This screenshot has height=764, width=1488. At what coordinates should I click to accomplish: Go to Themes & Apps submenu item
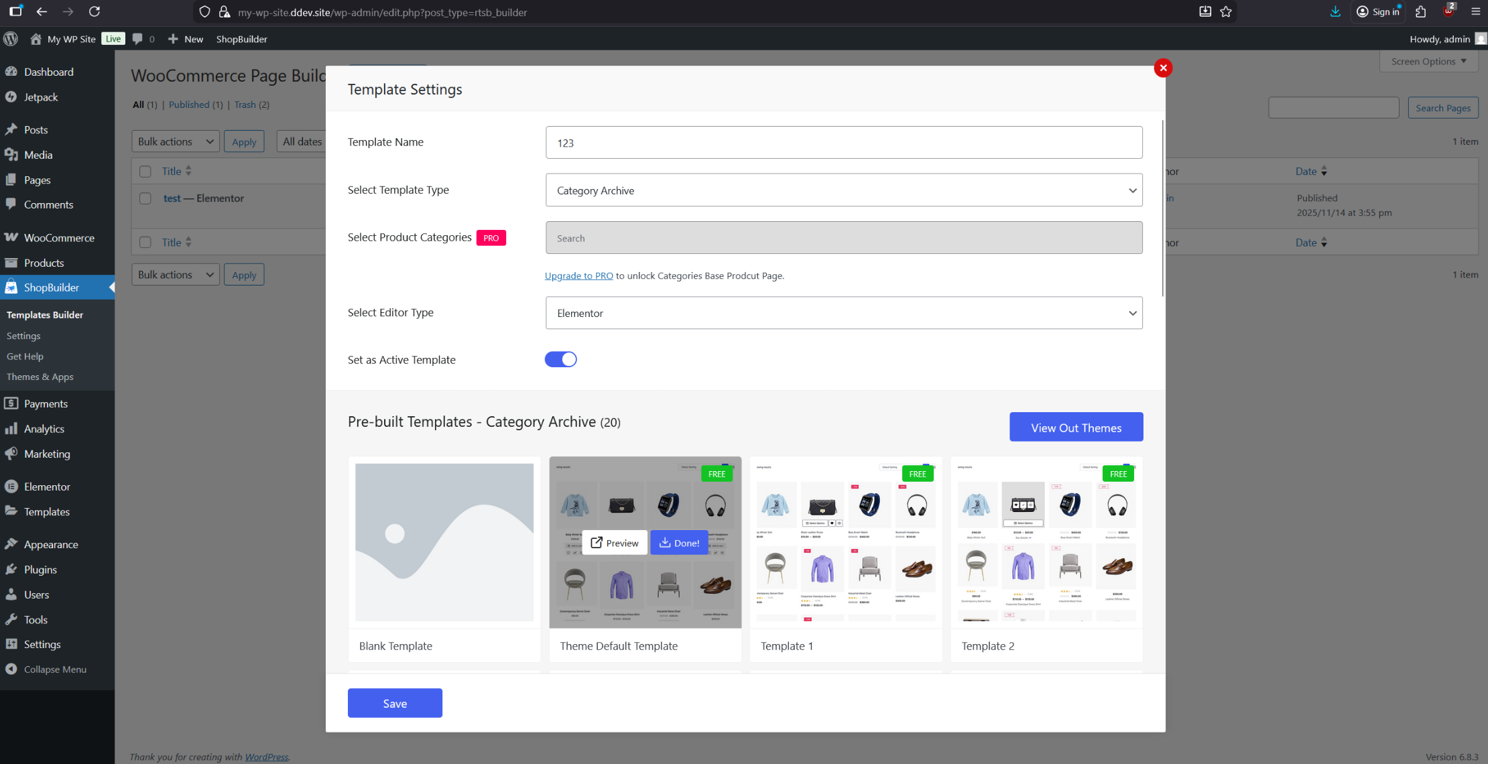(x=40, y=377)
